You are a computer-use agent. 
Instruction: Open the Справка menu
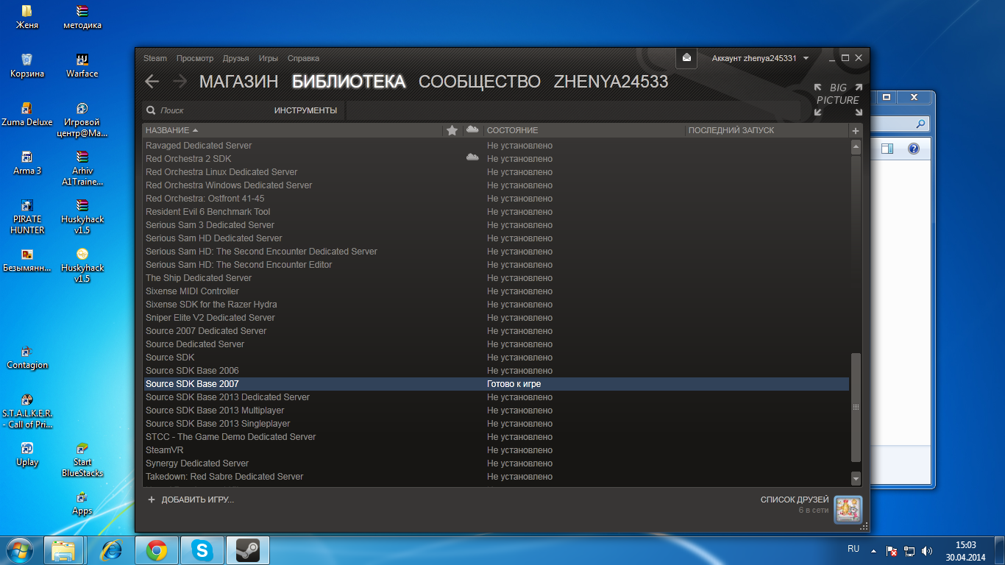click(x=303, y=58)
